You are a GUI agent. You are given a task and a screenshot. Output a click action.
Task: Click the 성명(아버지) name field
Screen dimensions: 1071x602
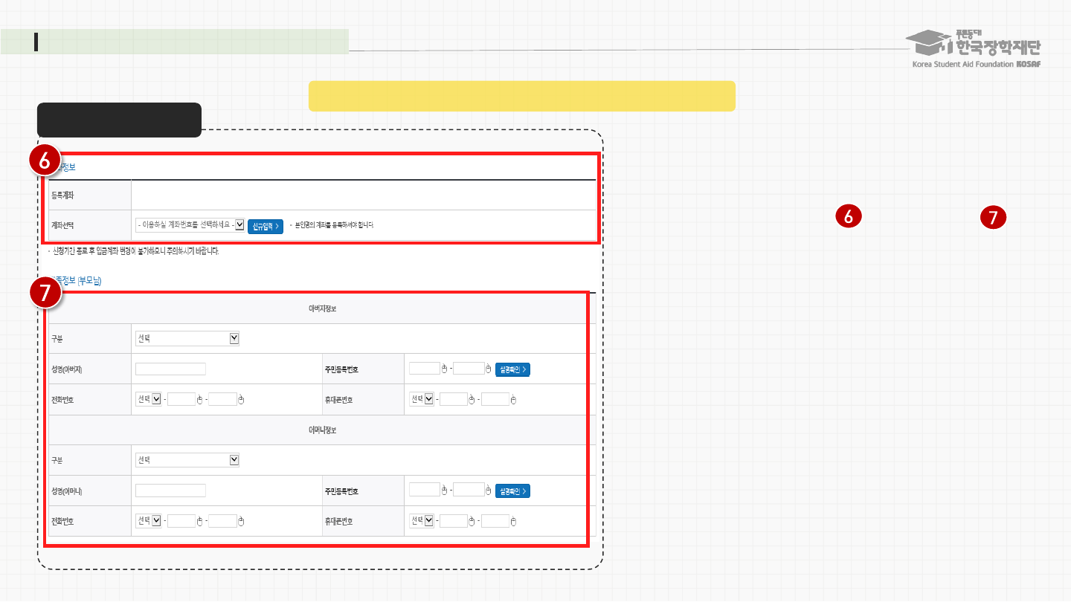[170, 369]
